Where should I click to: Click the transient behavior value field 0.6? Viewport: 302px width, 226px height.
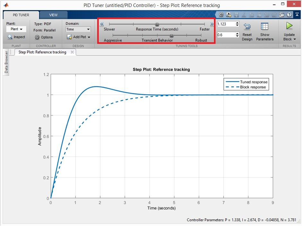click(x=226, y=35)
